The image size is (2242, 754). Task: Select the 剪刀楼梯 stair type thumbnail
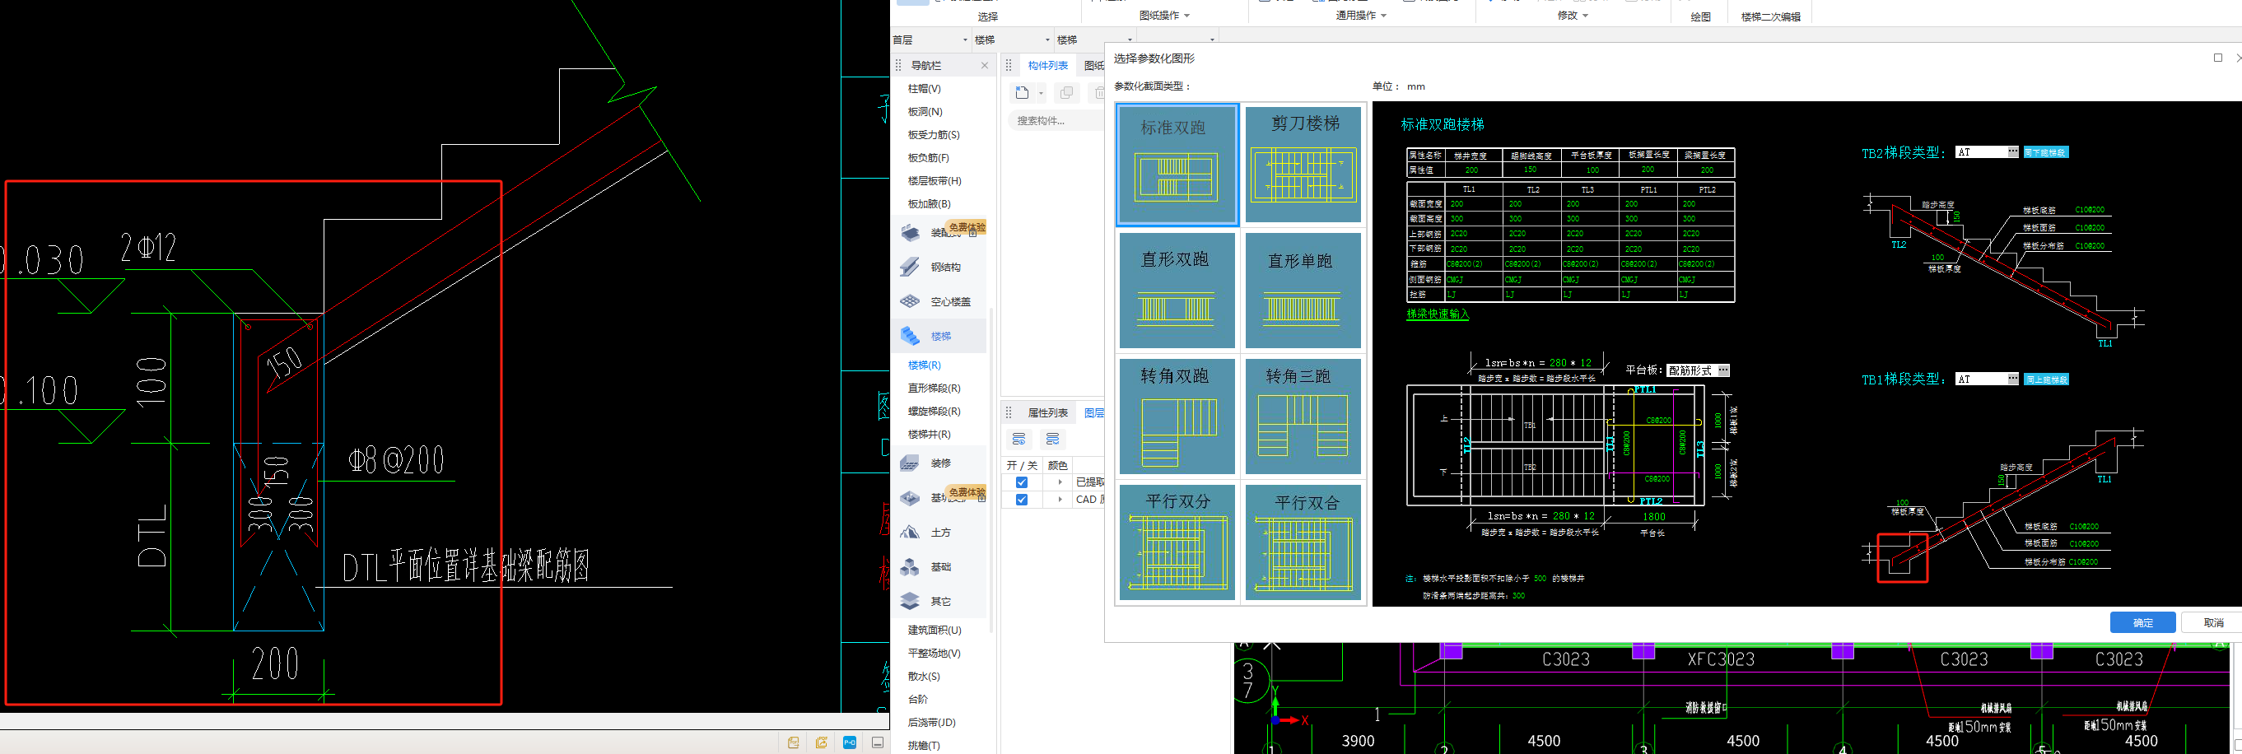click(1303, 165)
